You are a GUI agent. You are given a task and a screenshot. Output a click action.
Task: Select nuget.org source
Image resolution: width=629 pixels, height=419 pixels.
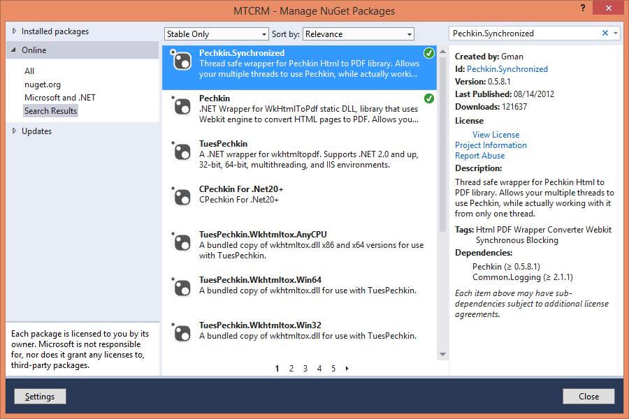(43, 84)
